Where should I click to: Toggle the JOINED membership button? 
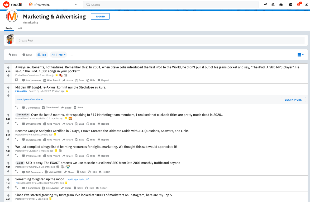click(x=100, y=17)
